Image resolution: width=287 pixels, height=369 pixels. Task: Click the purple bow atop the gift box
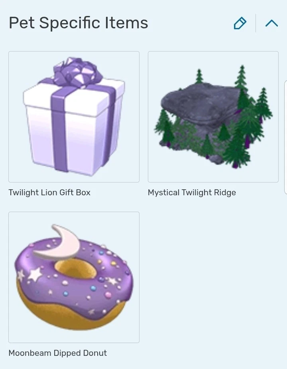[77, 71]
